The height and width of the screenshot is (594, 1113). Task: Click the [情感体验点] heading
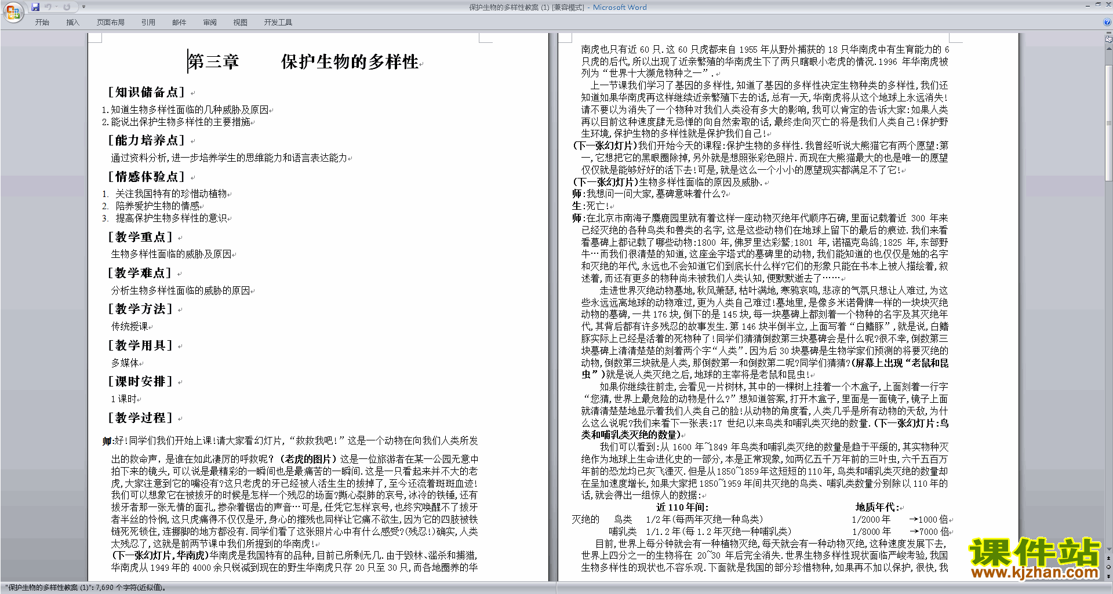click(146, 177)
